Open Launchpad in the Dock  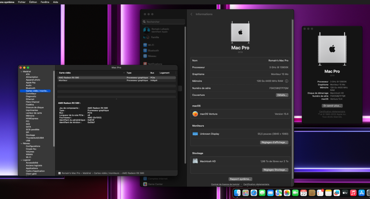coord(245,193)
